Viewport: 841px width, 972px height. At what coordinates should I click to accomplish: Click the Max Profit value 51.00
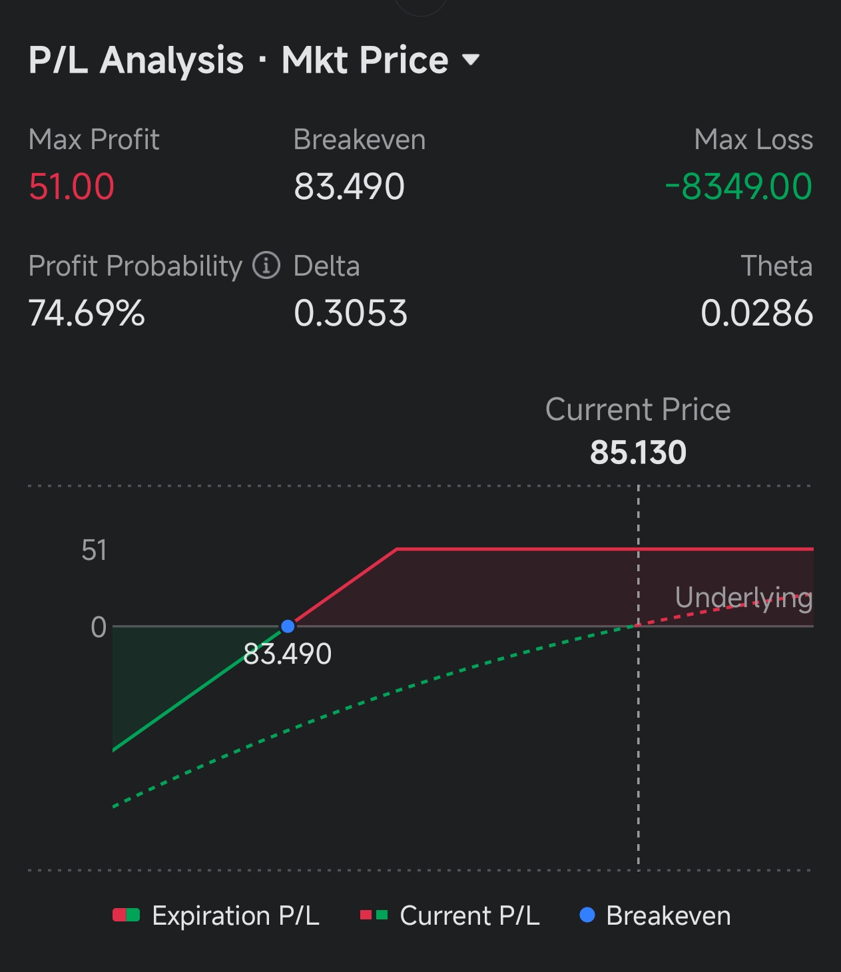(71, 186)
